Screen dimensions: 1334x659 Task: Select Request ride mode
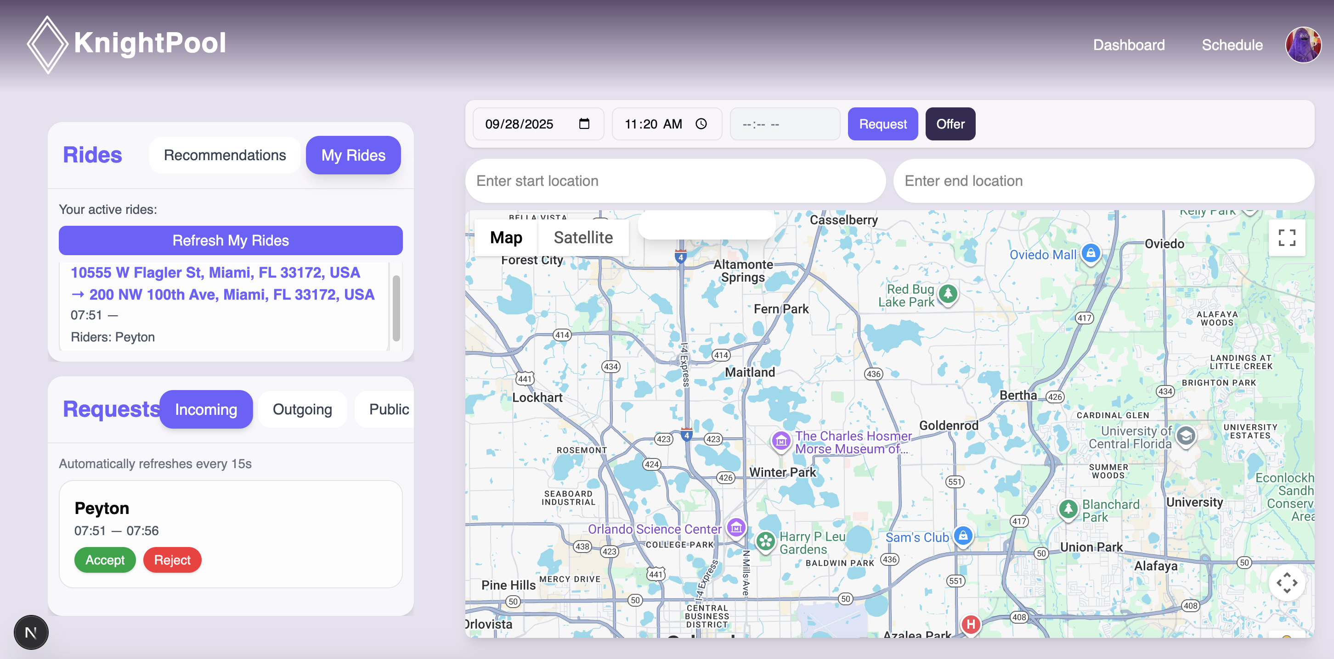click(x=882, y=124)
